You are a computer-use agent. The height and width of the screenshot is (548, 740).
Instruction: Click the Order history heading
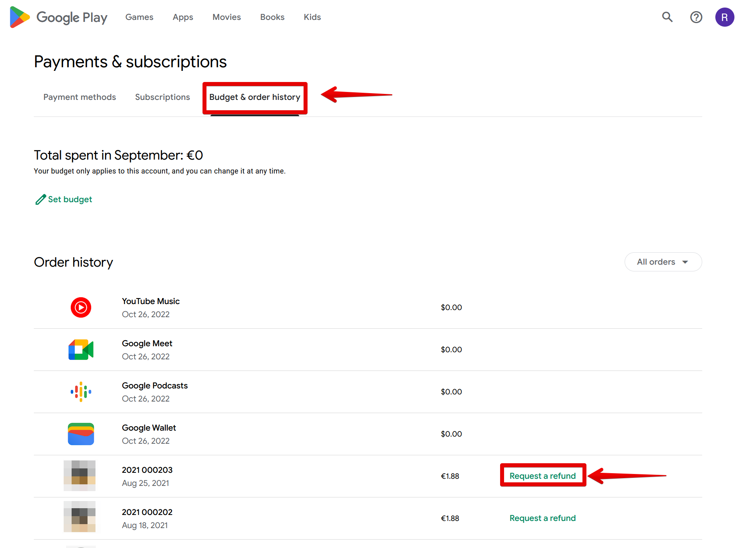pyautogui.click(x=74, y=262)
